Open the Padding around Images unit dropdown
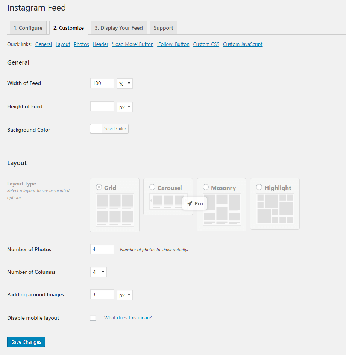346x355 pixels. [x=124, y=295]
